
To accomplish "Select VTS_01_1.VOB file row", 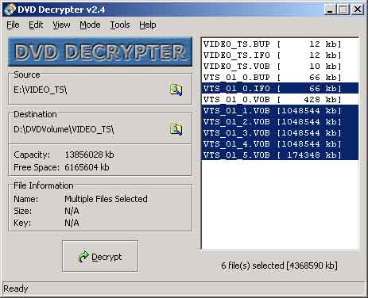I will point(280,111).
